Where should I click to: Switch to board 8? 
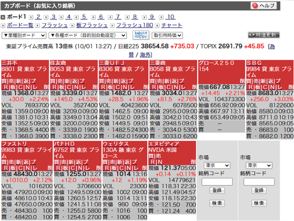point(135,17)
